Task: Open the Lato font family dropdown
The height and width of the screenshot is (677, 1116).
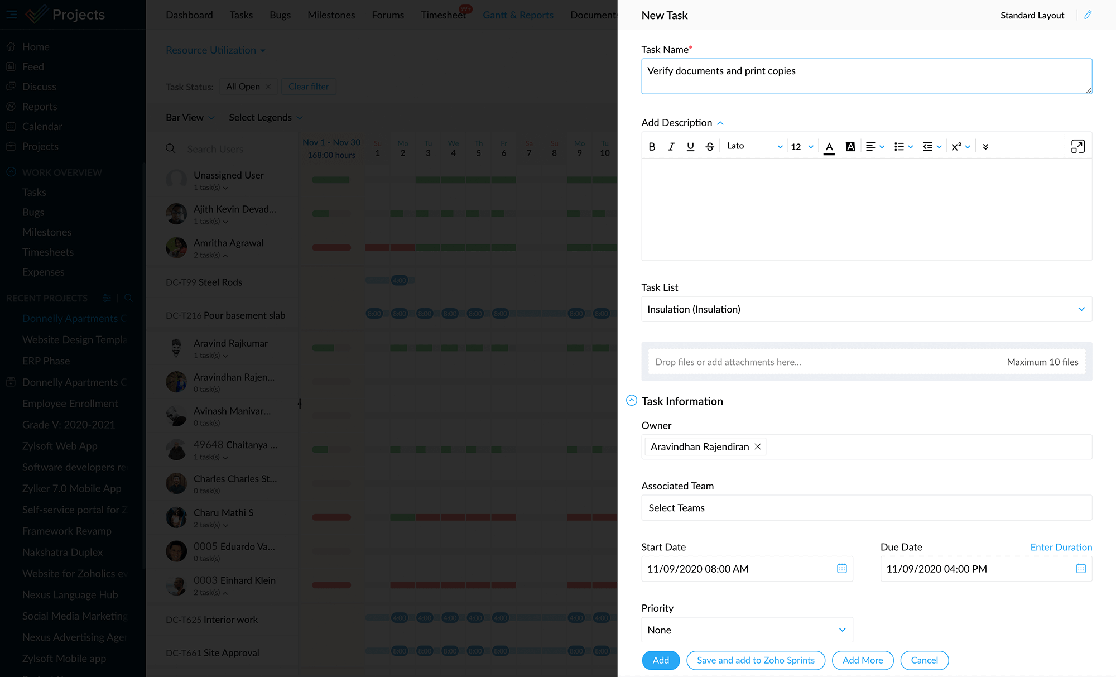Action: click(x=754, y=146)
